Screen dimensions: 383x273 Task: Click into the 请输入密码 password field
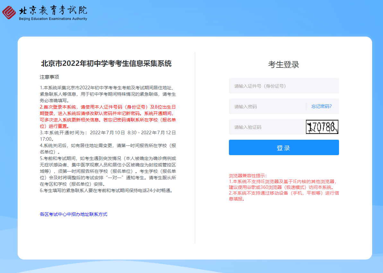pyautogui.click(x=266, y=107)
